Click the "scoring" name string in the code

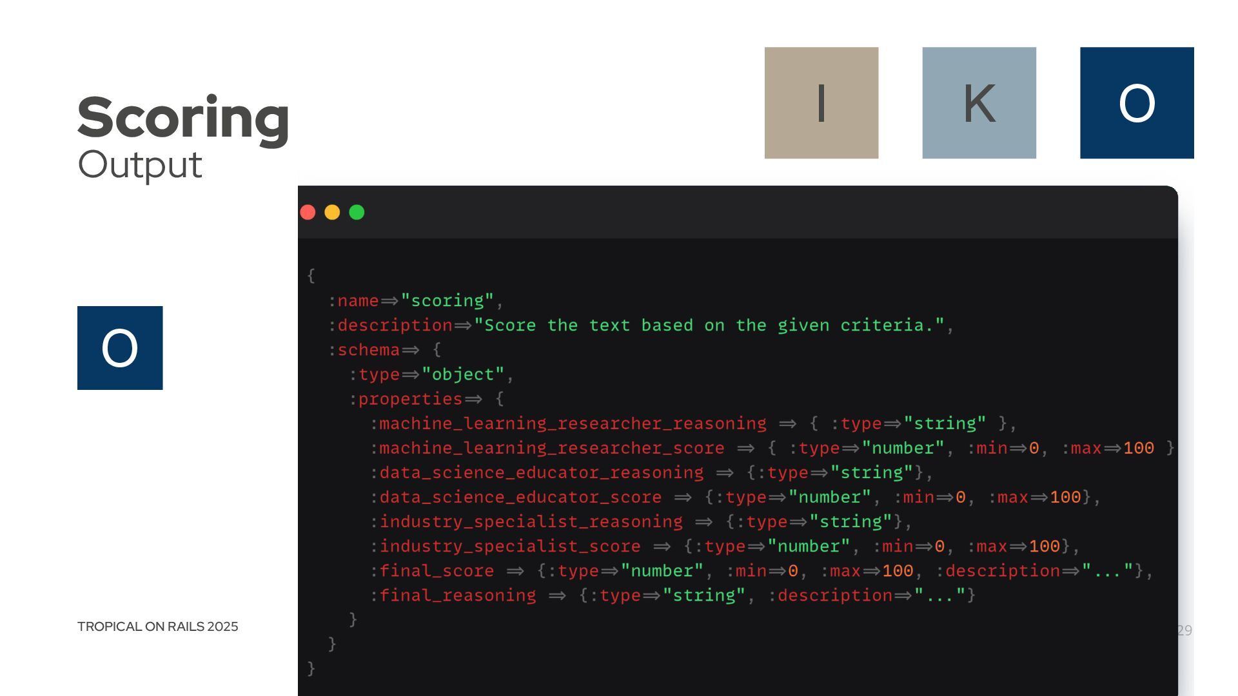(447, 300)
